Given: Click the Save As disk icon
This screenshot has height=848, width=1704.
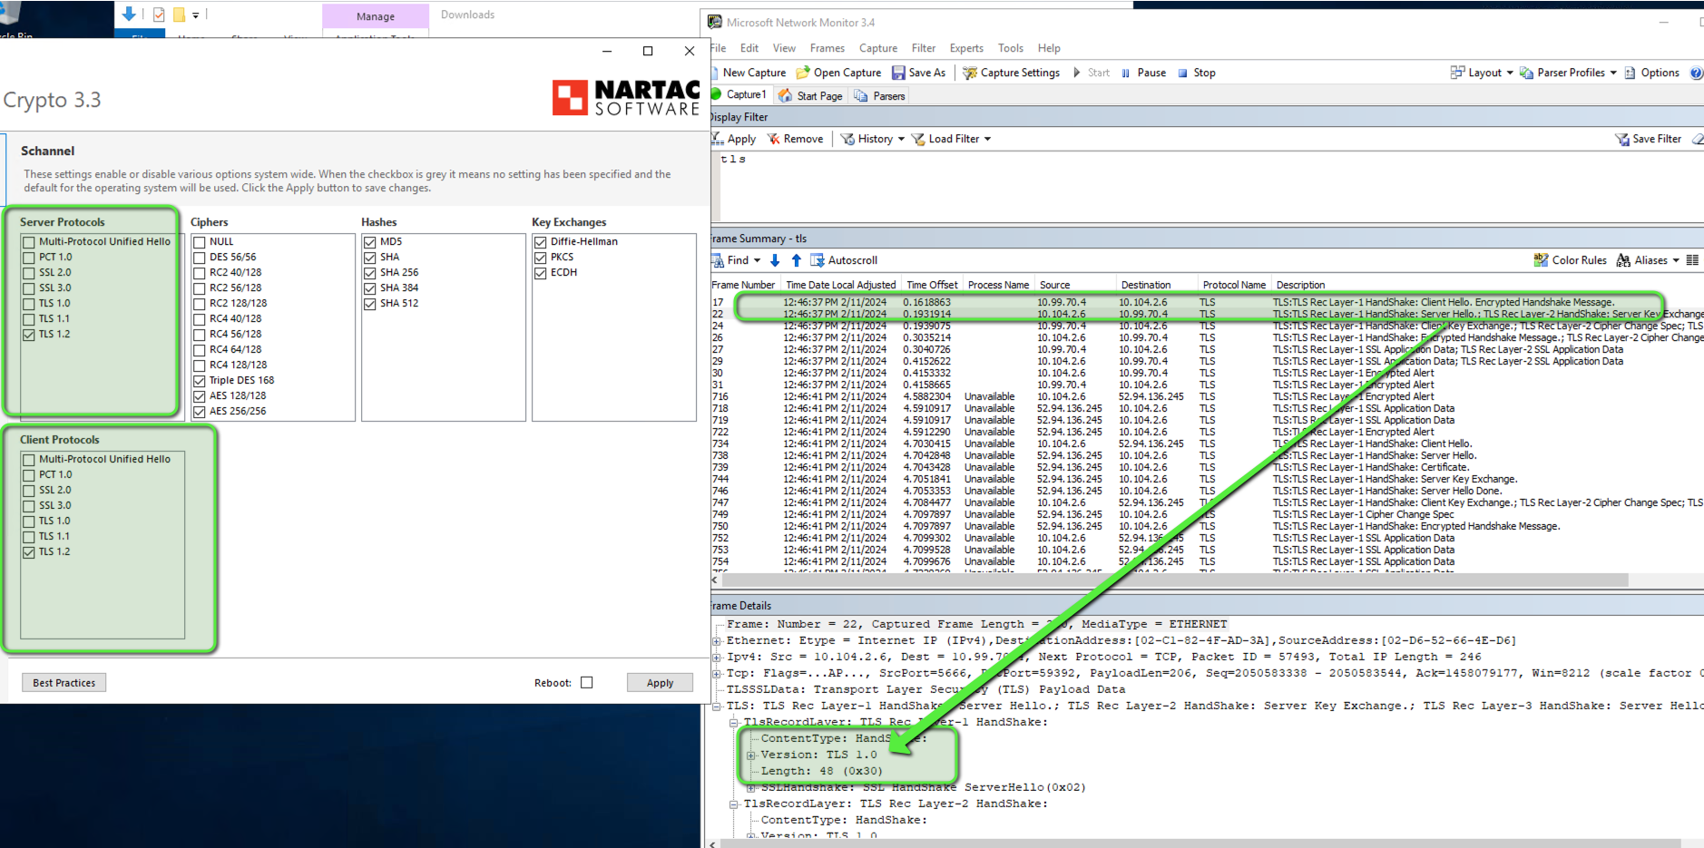Looking at the screenshot, I should [898, 73].
